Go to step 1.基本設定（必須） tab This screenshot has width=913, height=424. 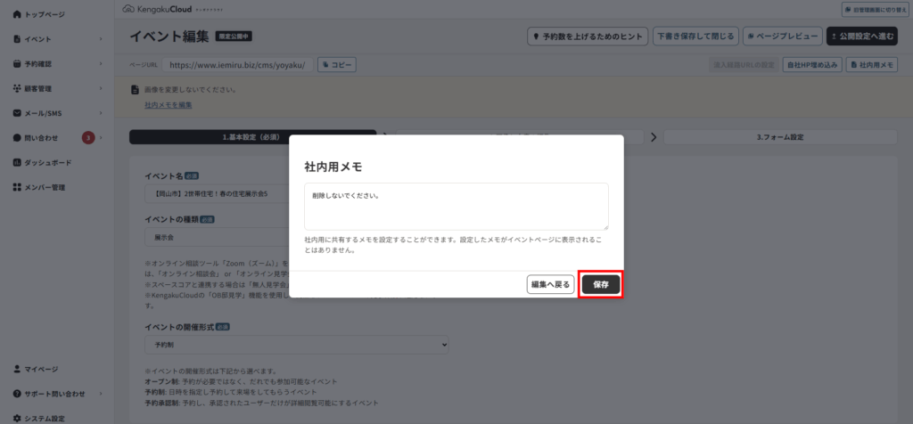pyautogui.click(x=252, y=137)
